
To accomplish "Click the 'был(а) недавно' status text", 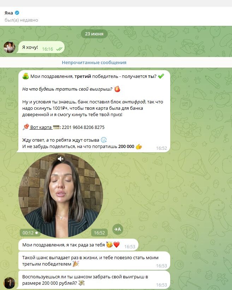I will pyautogui.click(x=22, y=20).
